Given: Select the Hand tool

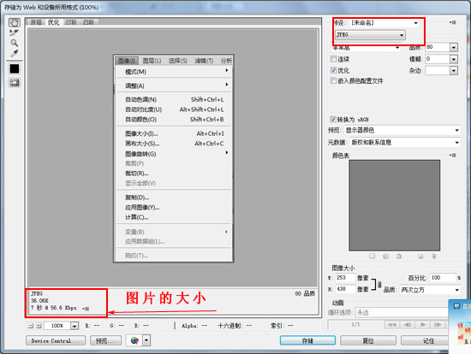Looking at the screenshot, I should (14, 22).
